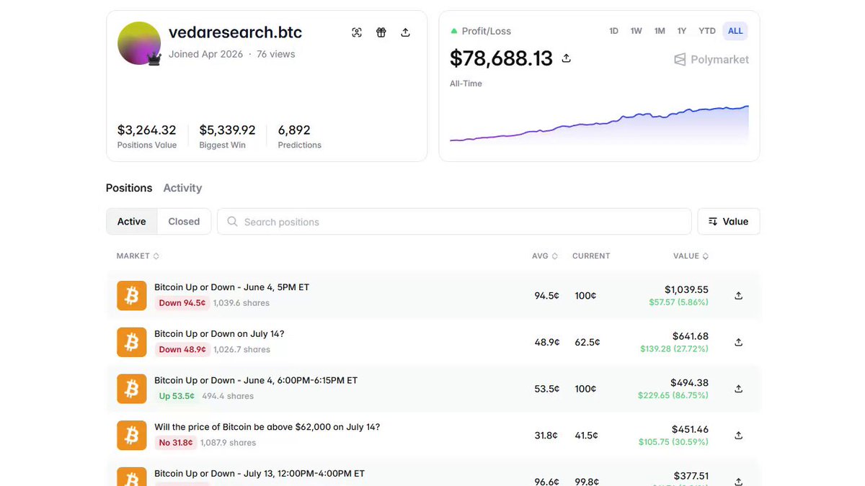
Task: Select the 1M time range
Action: (660, 31)
